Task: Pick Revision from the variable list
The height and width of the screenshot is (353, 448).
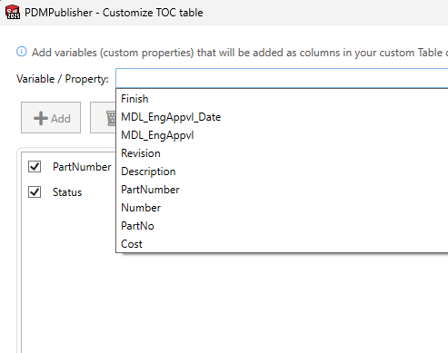Action: (x=282, y=153)
